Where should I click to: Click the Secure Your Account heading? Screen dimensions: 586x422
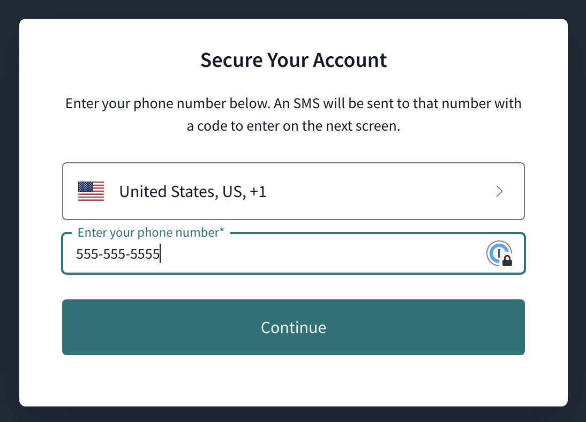click(294, 60)
